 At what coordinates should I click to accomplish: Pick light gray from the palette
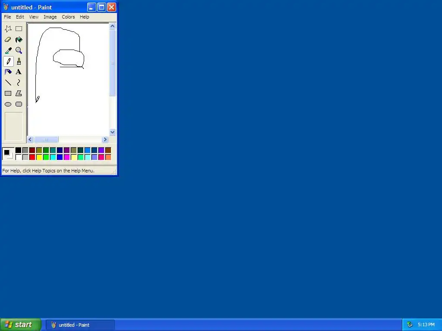pyautogui.click(x=25, y=157)
